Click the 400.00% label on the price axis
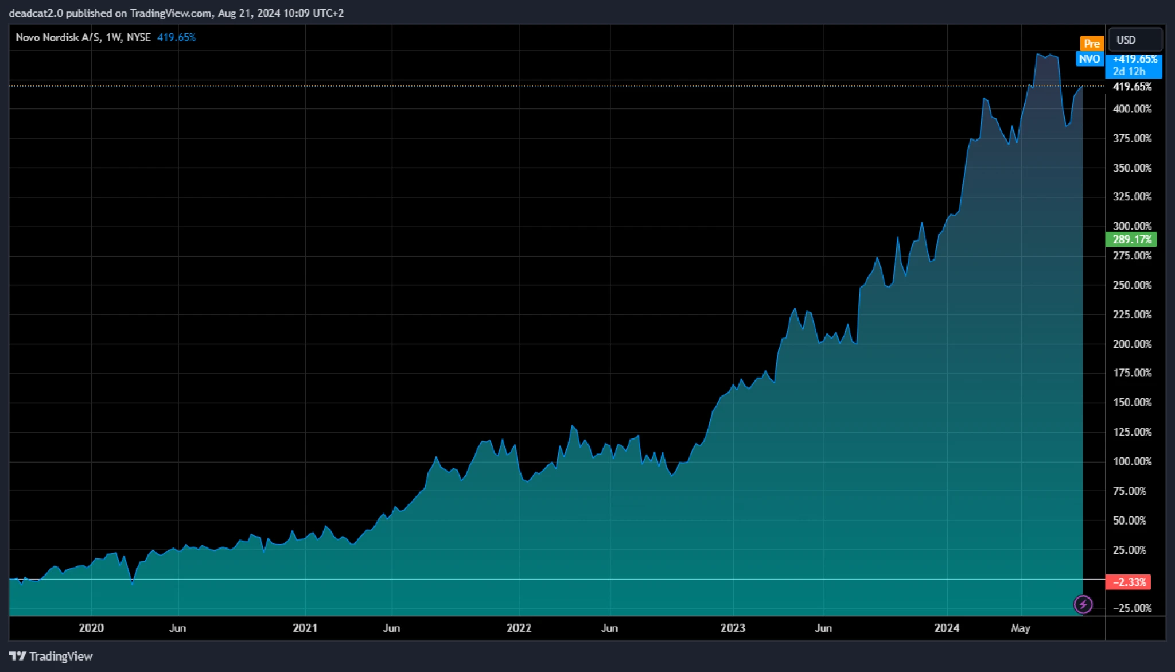The height and width of the screenshot is (672, 1175). (1132, 109)
